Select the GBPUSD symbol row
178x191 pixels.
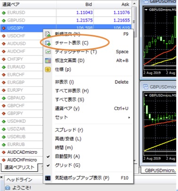(x=66, y=20)
